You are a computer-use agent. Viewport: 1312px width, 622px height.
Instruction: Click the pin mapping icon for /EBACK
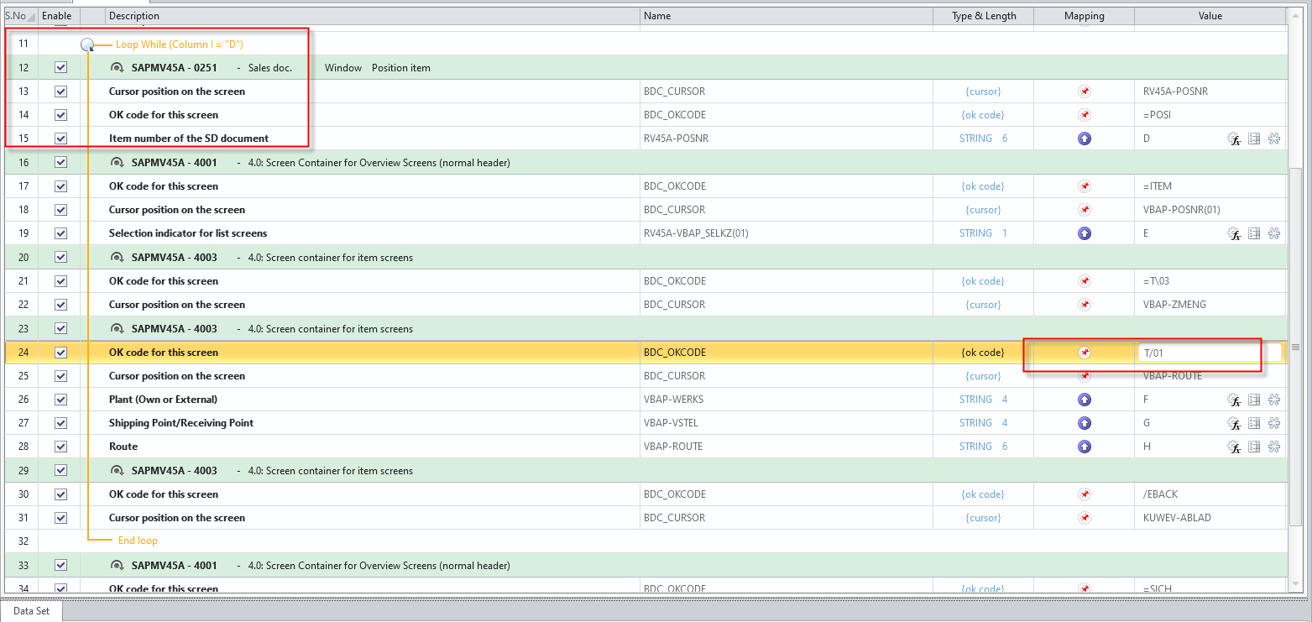1085,494
